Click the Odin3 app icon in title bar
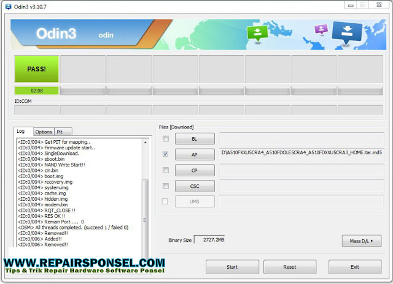 [8, 7]
